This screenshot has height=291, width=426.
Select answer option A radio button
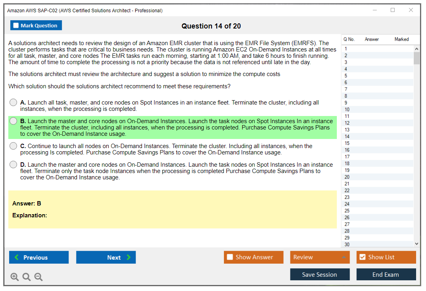tap(13, 103)
